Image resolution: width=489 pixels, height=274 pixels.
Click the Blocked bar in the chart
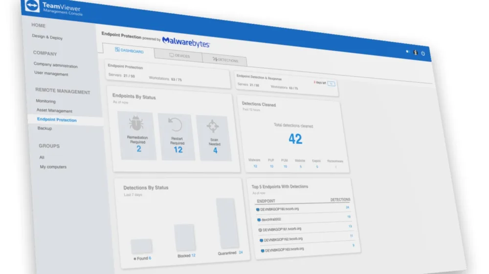(185, 237)
